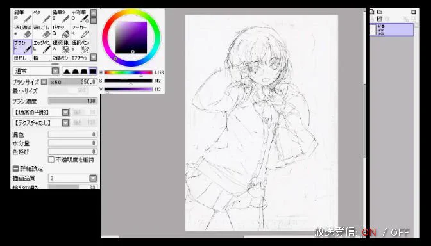Select the ブラシ (Brush) tool
431x246 pixels.
(23, 47)
